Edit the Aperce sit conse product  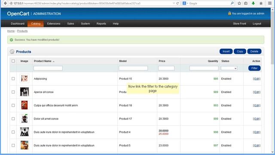[x=257, y=92]
